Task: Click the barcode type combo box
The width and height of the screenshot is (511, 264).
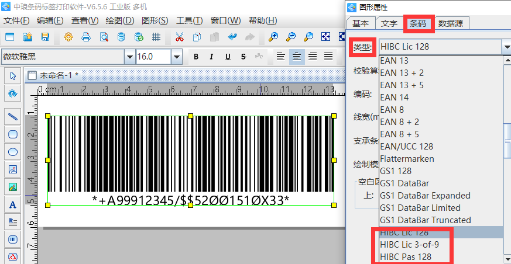Action: tap(444, 47)
